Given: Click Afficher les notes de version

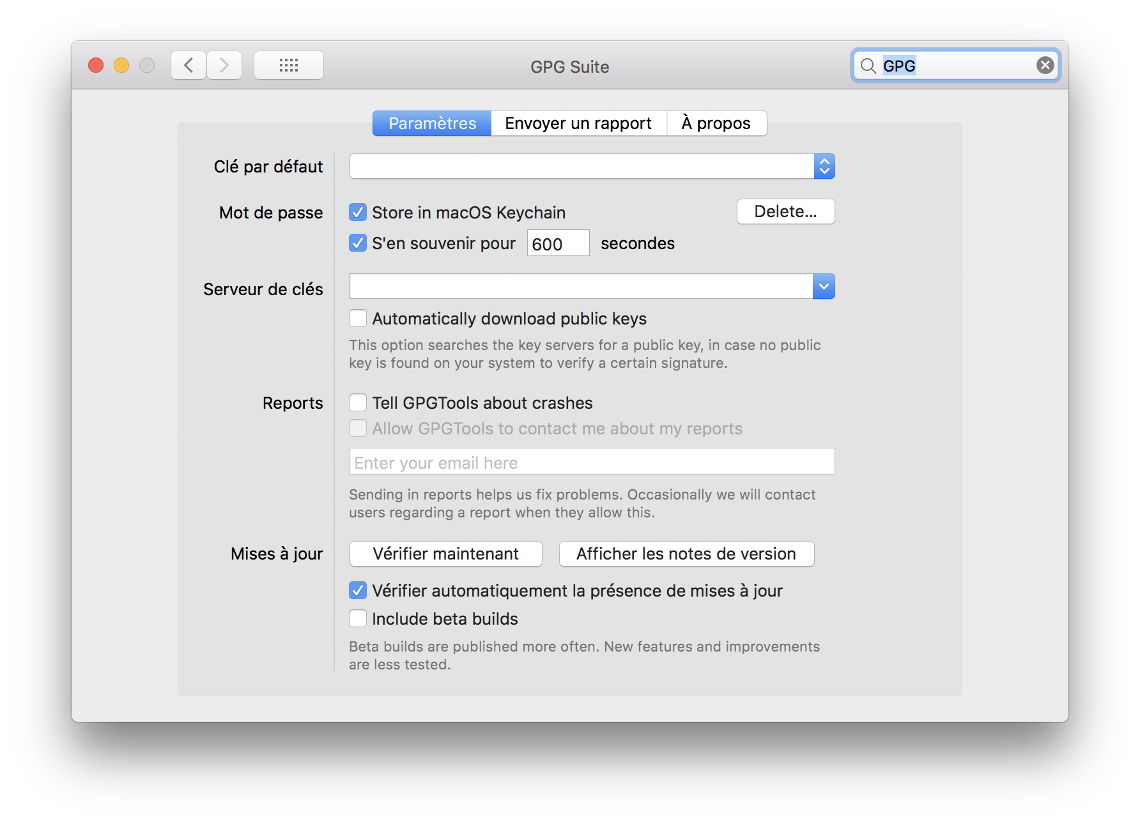Looking at the screenshot, I should click(686, 554).
